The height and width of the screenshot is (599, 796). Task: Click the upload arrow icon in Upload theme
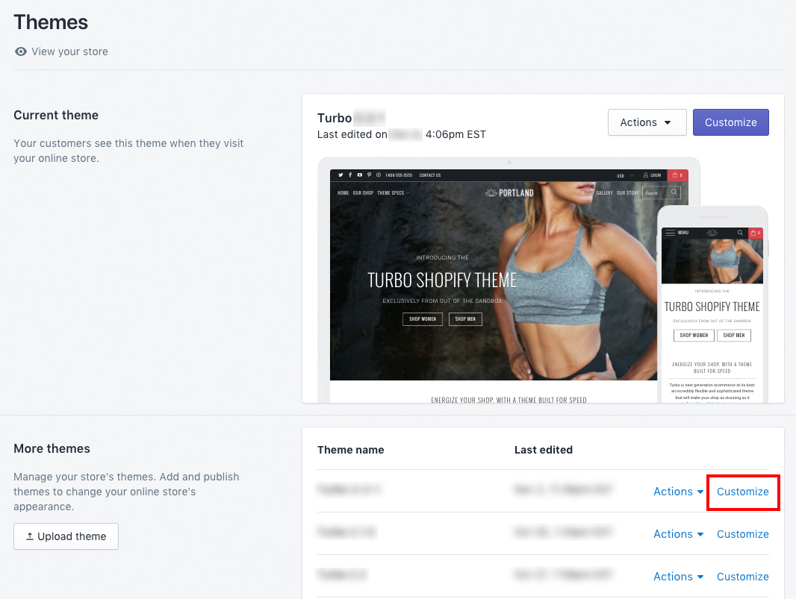[x=30, y=536]
